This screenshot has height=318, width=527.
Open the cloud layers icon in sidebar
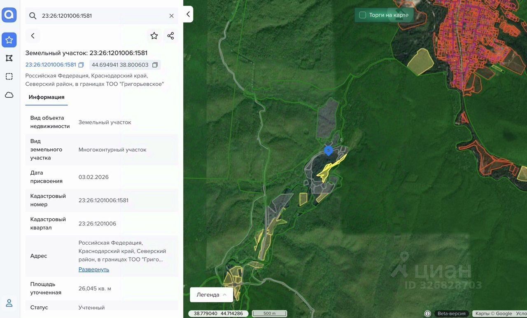coord(9,95)
